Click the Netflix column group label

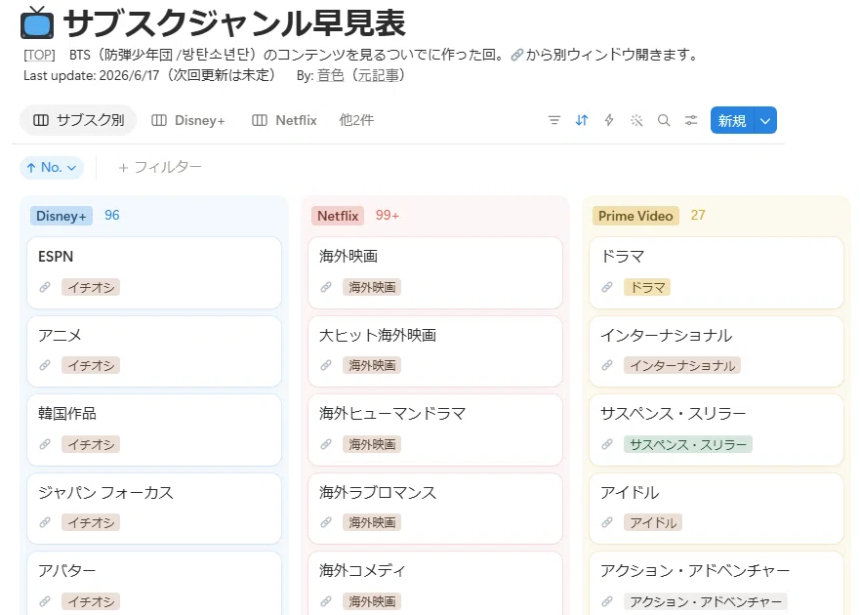pos(338,216)
